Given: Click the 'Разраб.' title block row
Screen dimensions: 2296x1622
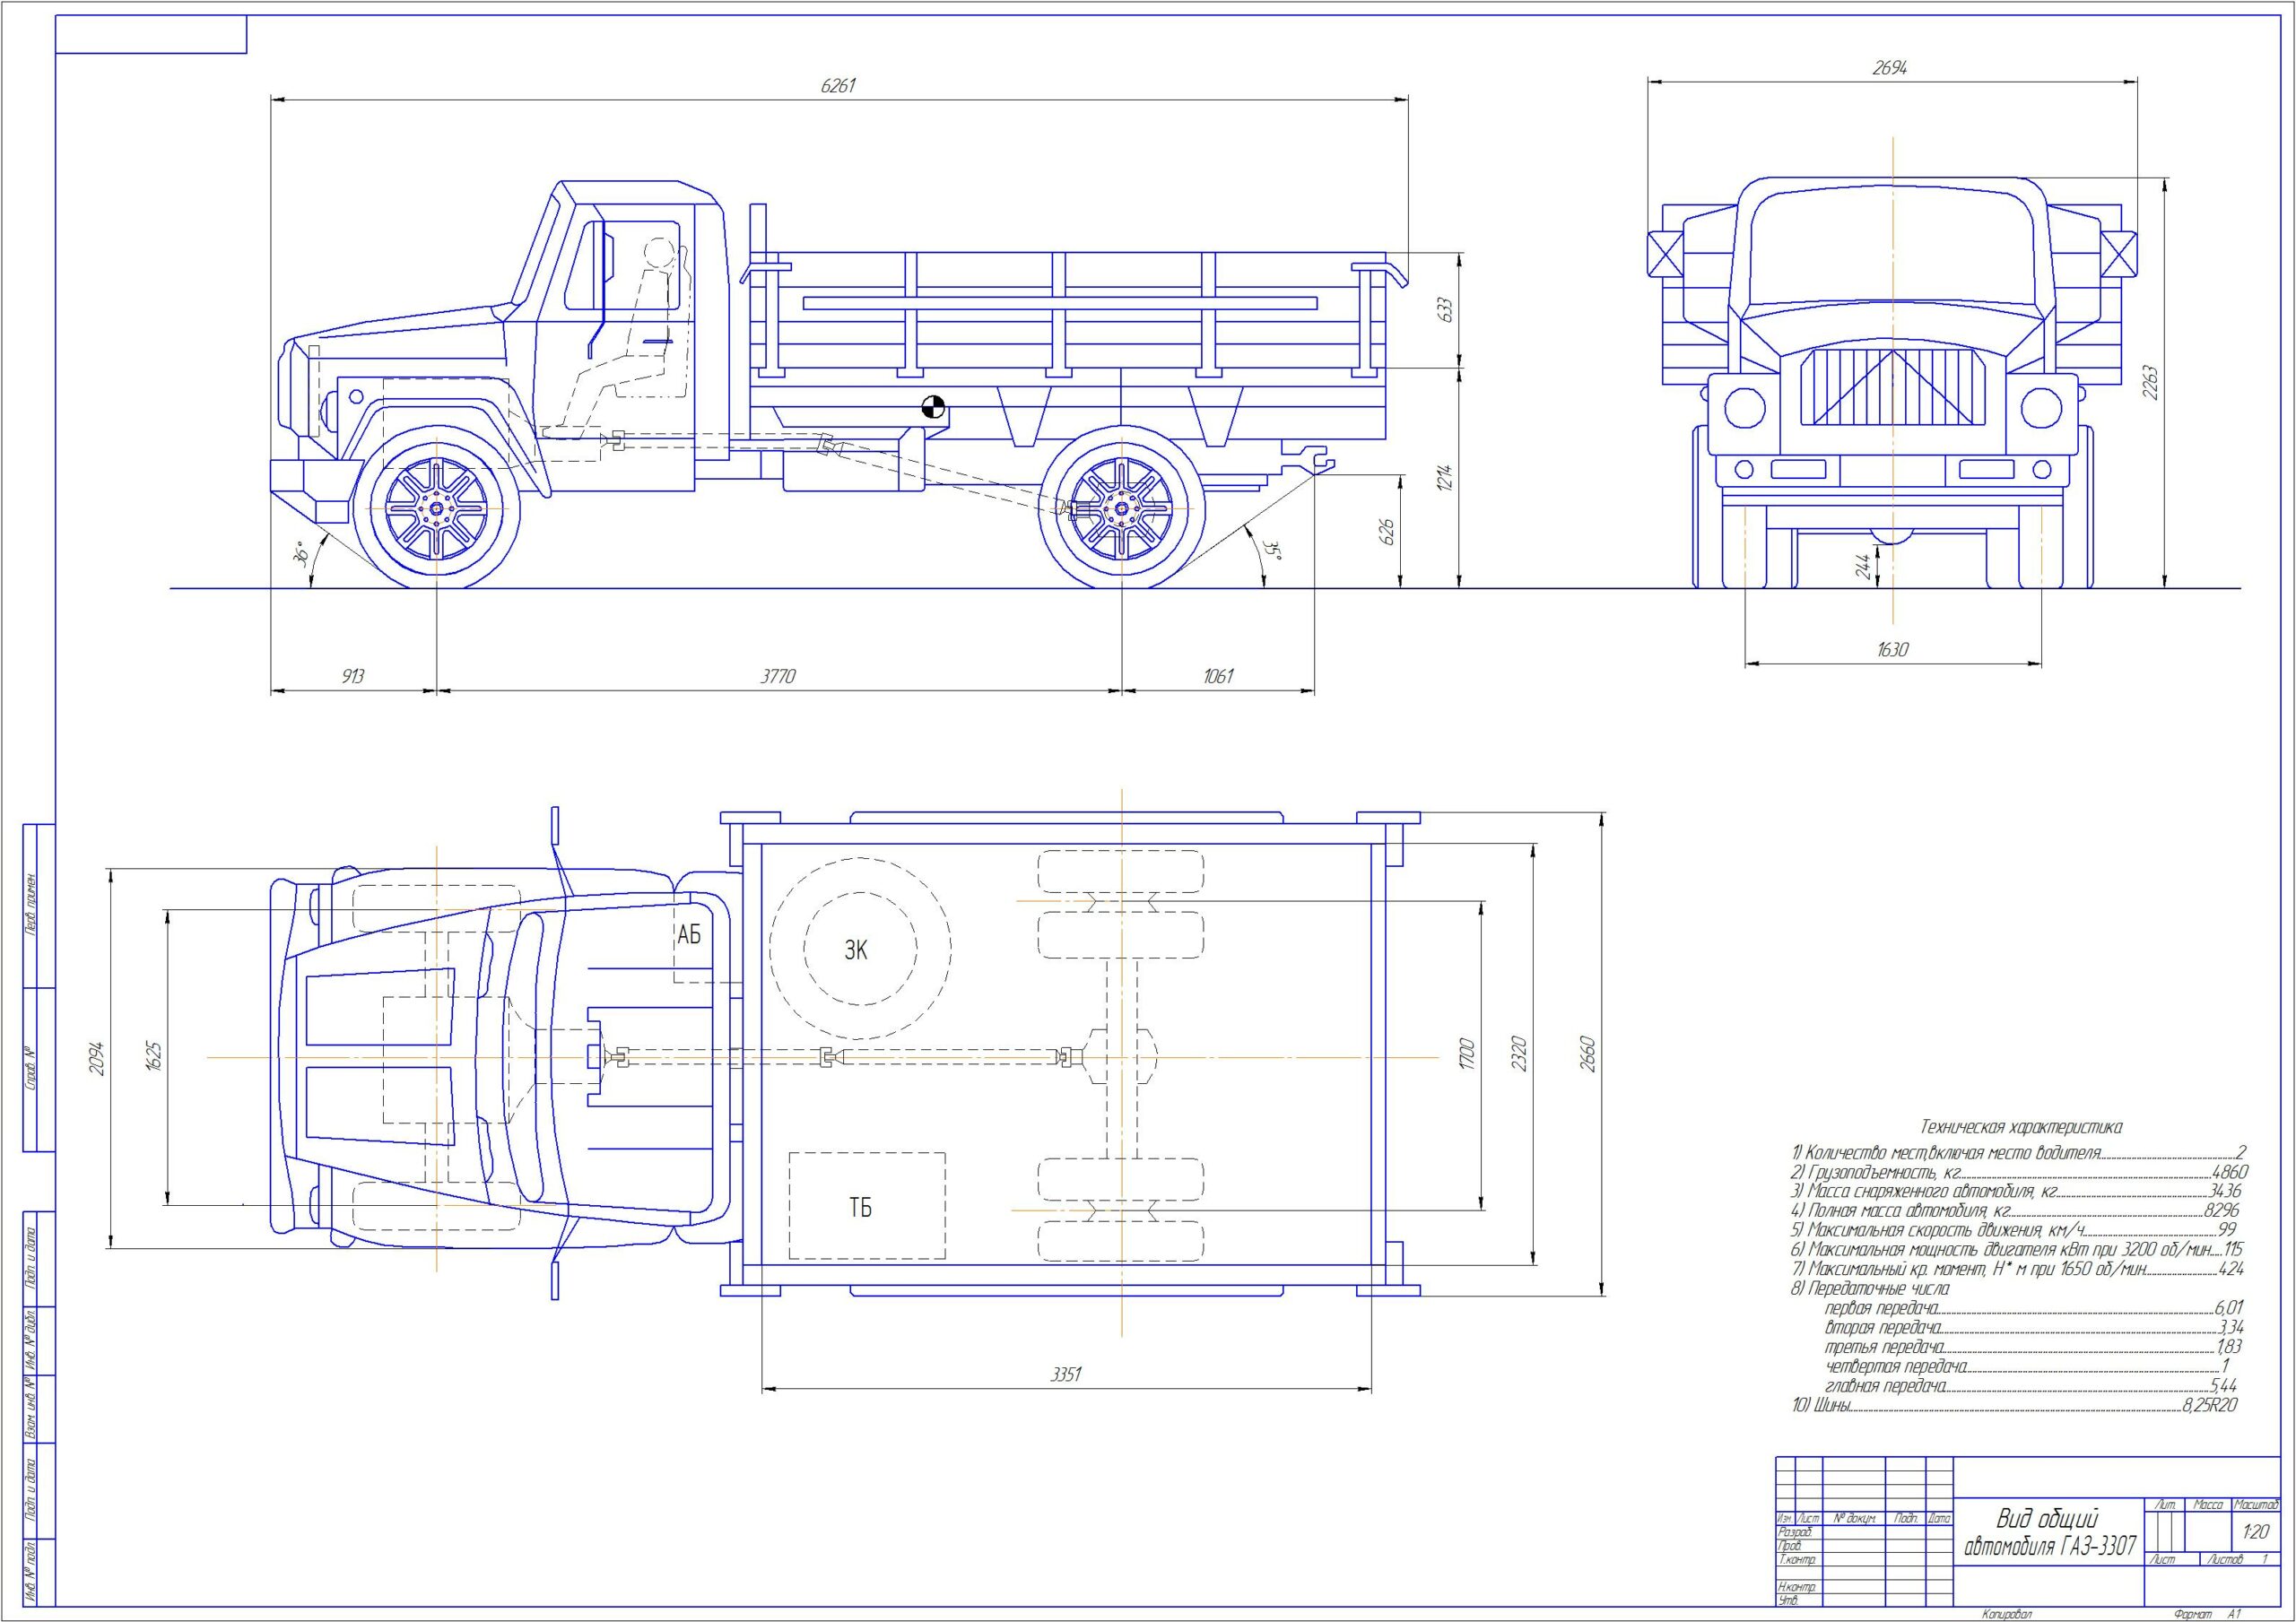Looking at the screenshot, I should [x=1795, y=1531].
